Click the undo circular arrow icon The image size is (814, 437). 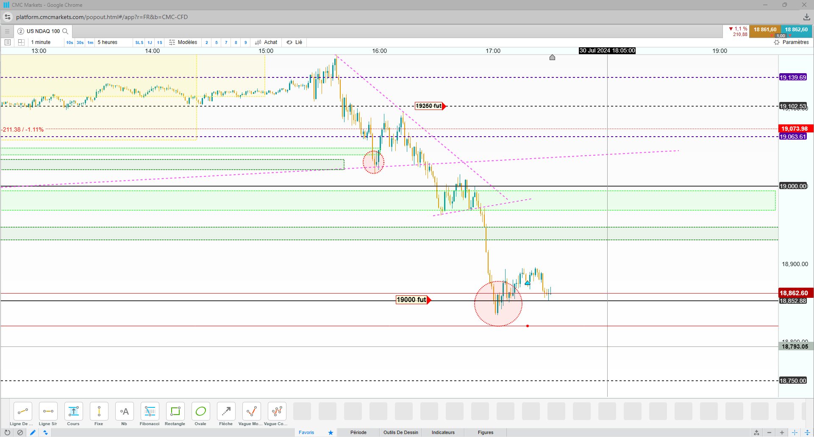pos(7,432)
